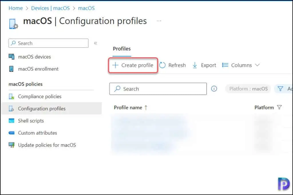293x195 pixels.
Task: Filter Platform column with funnel icon
Action: (x=279, y=107)
